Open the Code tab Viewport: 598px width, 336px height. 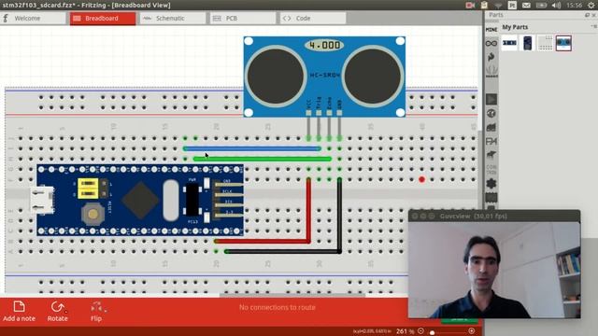[313, 19]
